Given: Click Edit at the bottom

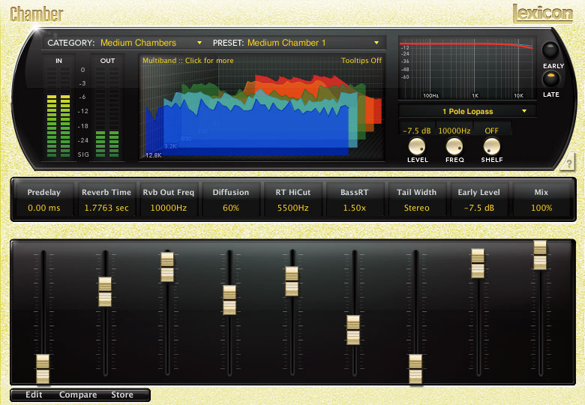Looking at the screenshot, I should coord(34,394).
